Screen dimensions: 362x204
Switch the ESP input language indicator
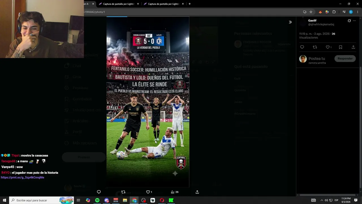click(x=337, y=200)
